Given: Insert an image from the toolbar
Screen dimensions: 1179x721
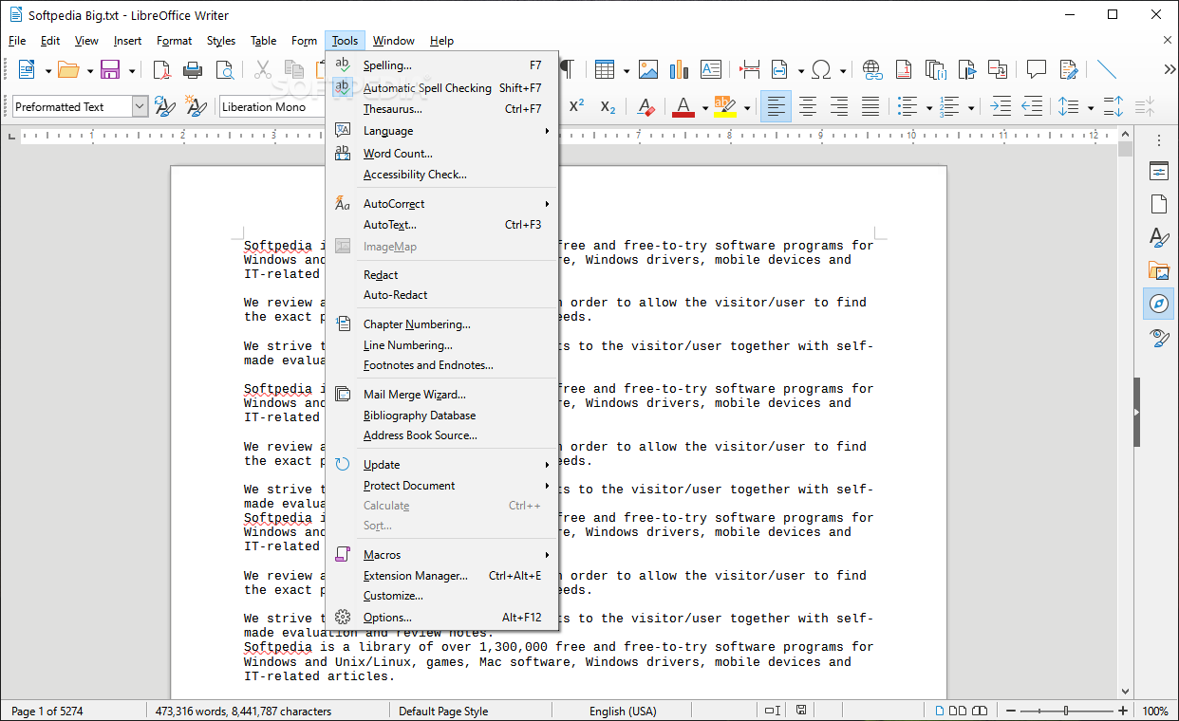Looking at the screenshot, I should coord(648,69).
